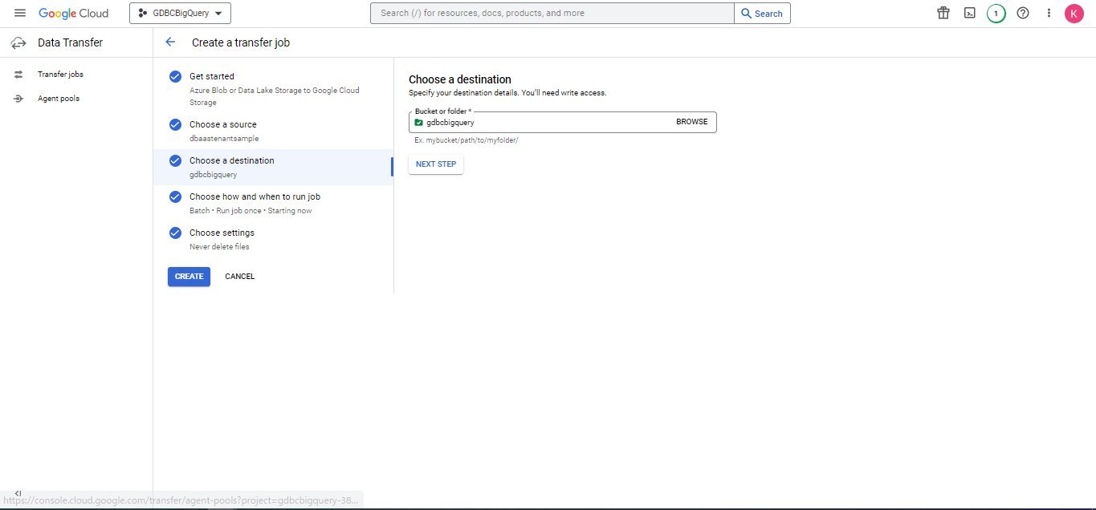Viewport: 1096px width, 510px height.
Task: Expand Choose how and when to run job
Action: coord(255,196)
